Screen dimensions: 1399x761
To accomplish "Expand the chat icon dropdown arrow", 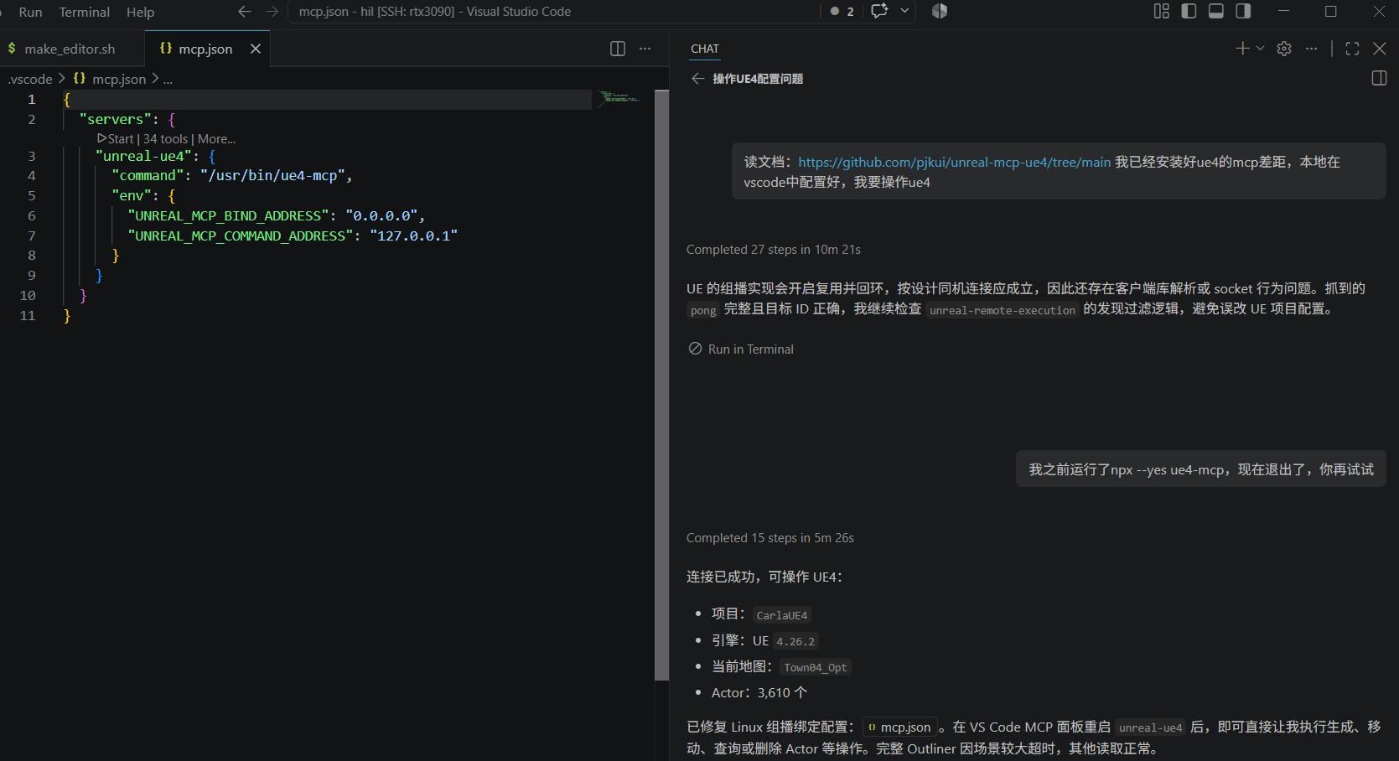I will pos(904,11).
